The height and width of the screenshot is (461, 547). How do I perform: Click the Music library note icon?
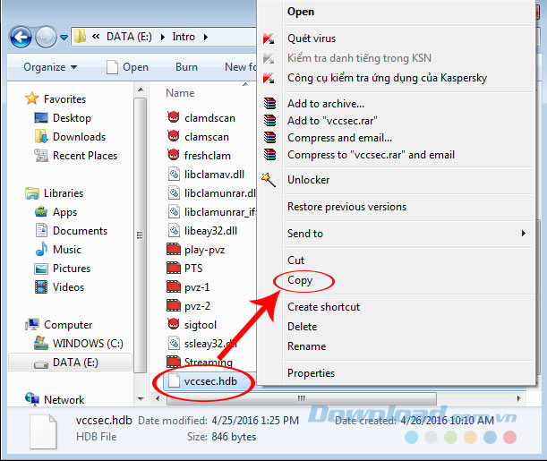(41, 249)
